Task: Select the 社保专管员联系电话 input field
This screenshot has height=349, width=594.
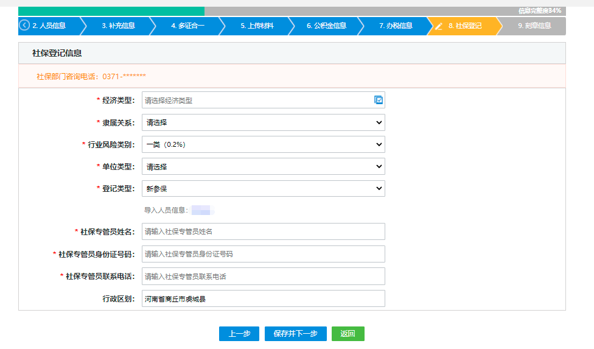Action: [263, 276]
